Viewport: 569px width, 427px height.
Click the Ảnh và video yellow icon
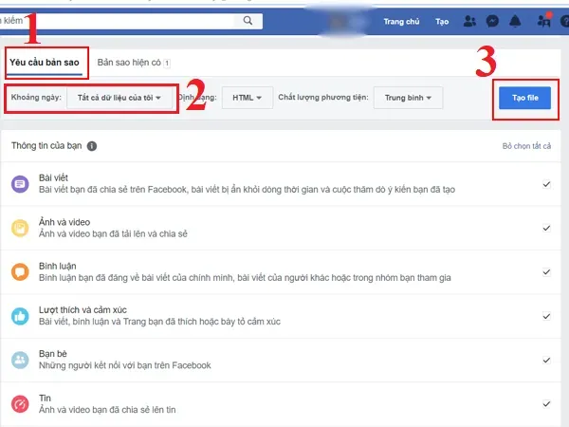20,228
